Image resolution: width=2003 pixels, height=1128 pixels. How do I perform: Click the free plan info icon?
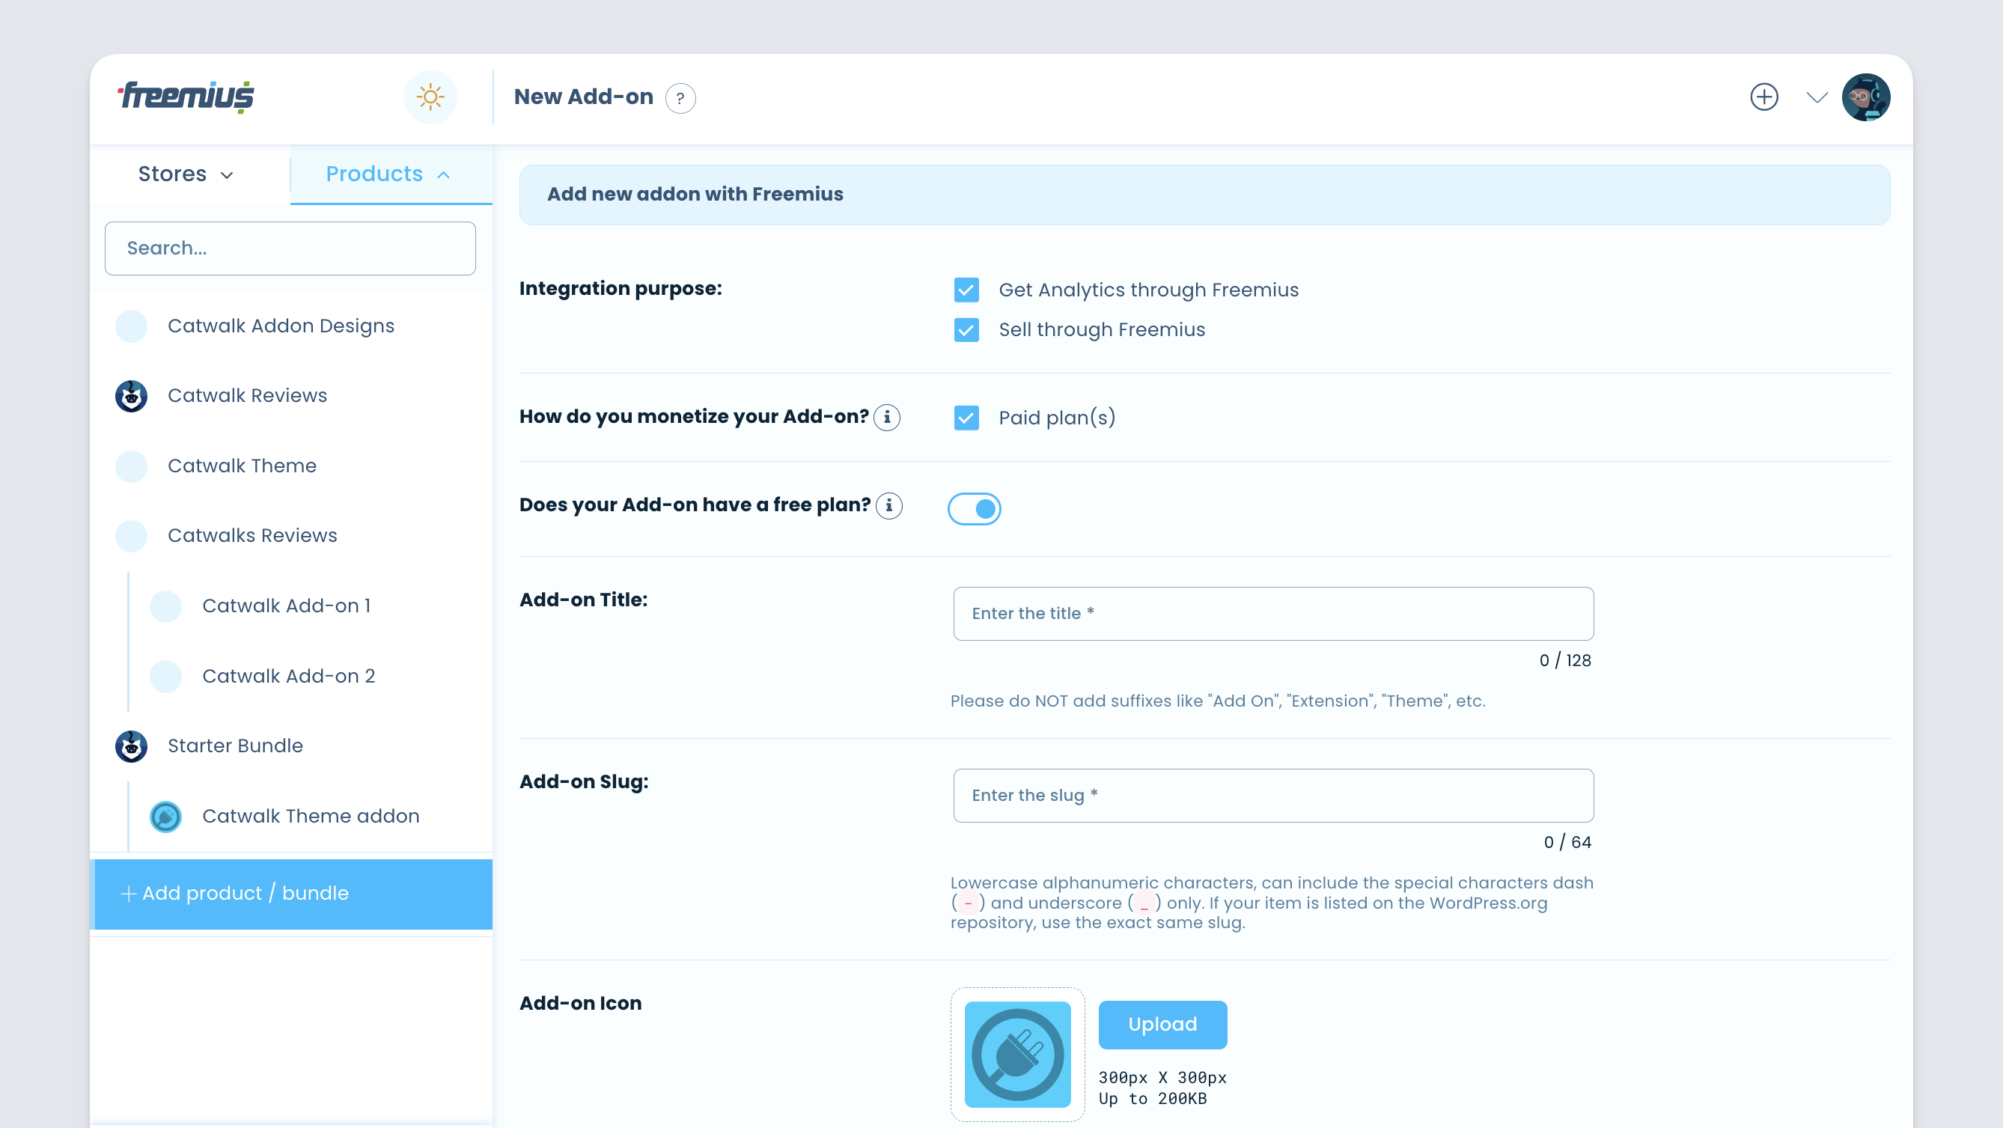(889, 506)
